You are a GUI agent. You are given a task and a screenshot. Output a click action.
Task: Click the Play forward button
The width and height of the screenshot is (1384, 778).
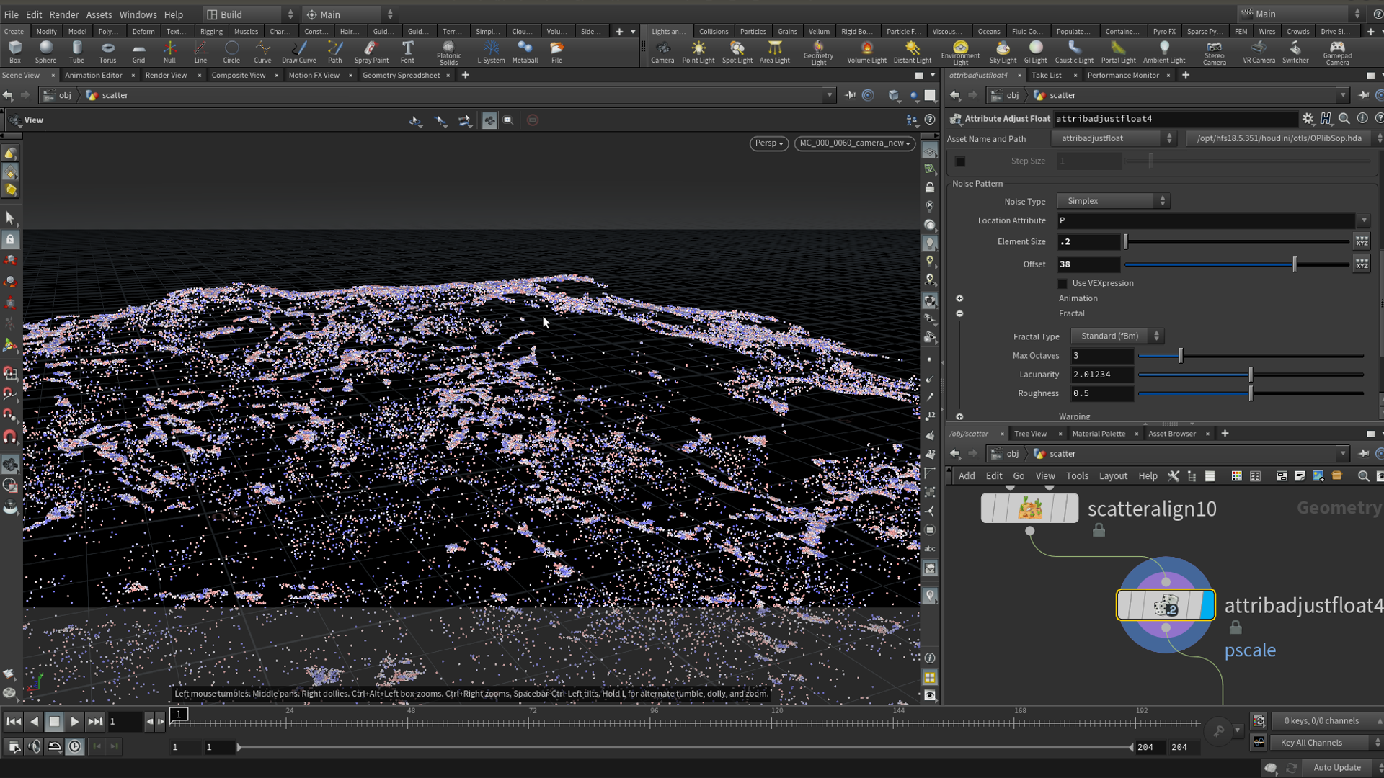pyautogui.click(x=75, y=721)
